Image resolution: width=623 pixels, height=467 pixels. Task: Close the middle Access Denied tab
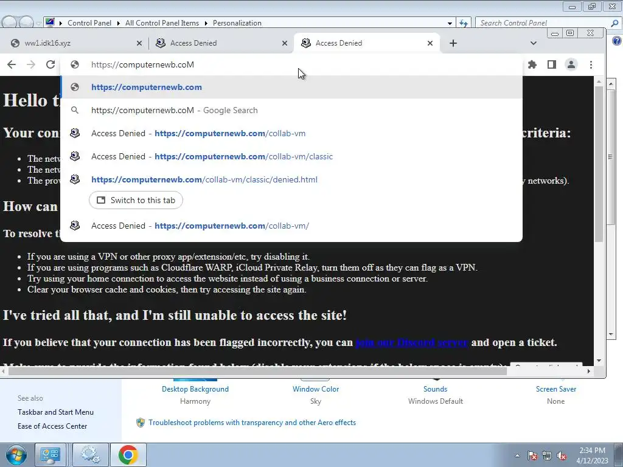pos(285,43)
